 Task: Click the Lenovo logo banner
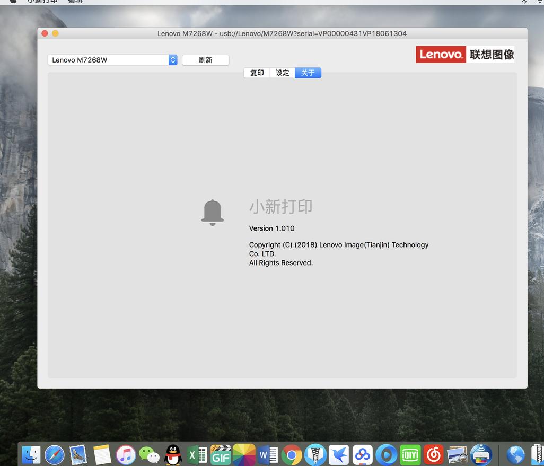[x=465, y=55]
